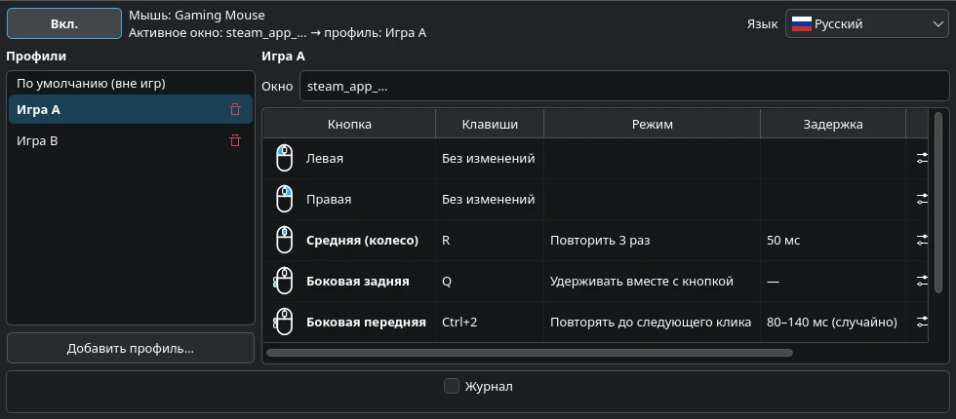Select the По умолчанию (вне игр) profile

point(131,84)
